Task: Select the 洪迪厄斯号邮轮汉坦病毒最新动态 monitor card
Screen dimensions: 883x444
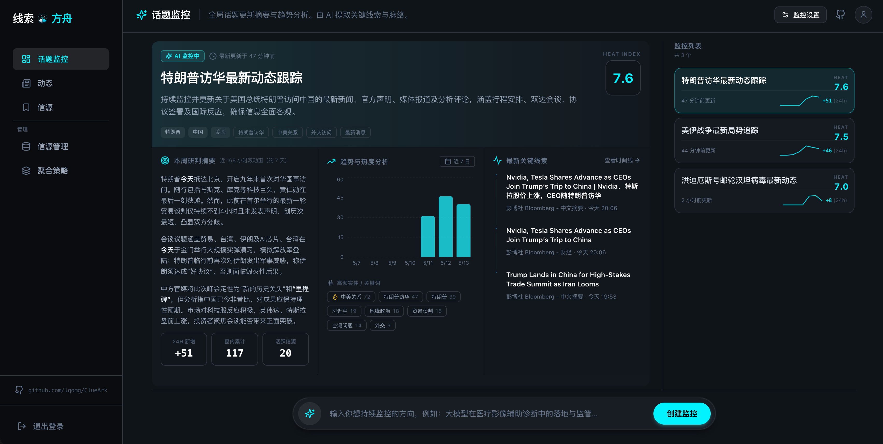Action: click(764, 190)
